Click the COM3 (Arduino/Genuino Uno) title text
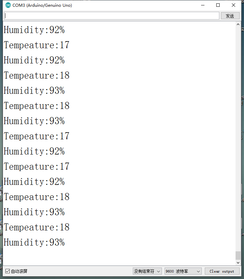The height and width of the screenshot is (279, 244). [42, 5]
